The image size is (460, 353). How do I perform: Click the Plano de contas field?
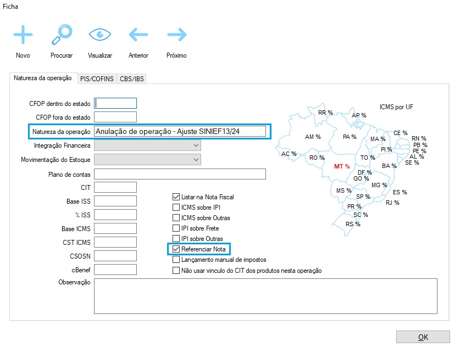pyautogui.click(x=180, y=174)
